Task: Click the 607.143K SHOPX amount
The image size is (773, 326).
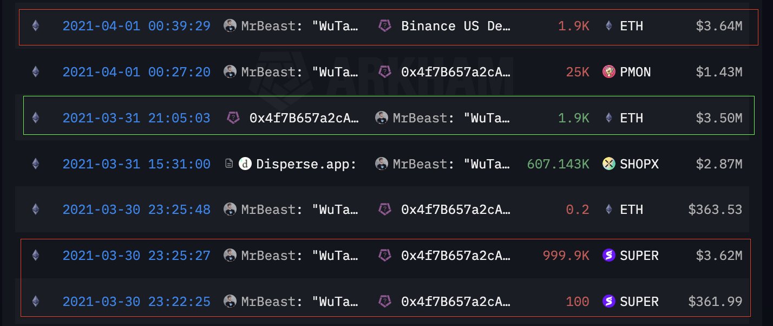Action: (x=558, y=164)
